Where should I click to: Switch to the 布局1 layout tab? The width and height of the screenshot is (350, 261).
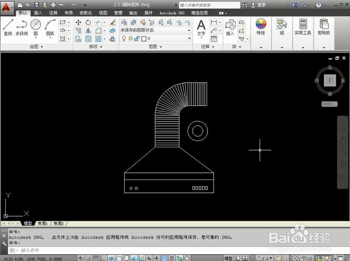tap(42, 223)
